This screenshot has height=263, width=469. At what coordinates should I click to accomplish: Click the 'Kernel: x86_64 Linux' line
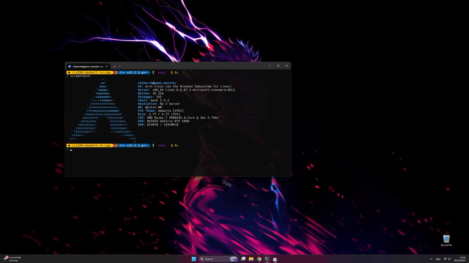(186, 90)
